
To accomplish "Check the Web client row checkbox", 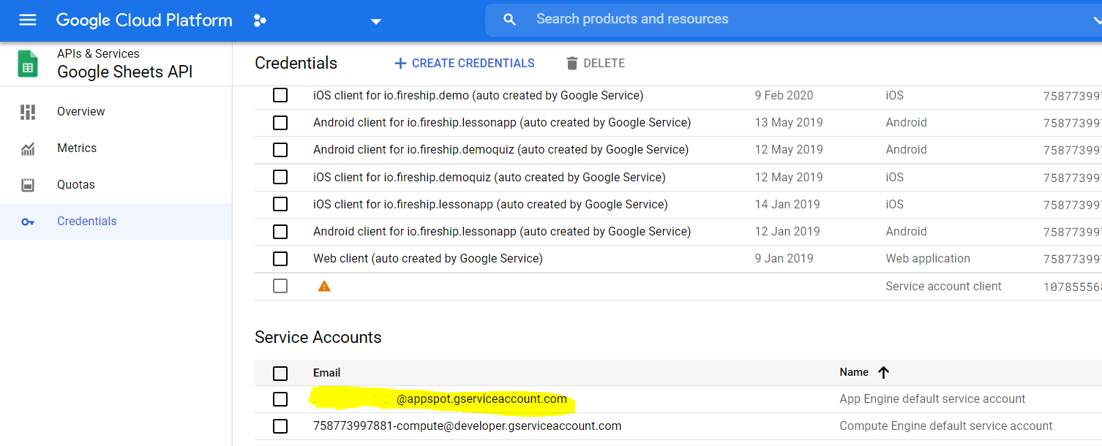I will pyautogui.click(x=280, y=258).
